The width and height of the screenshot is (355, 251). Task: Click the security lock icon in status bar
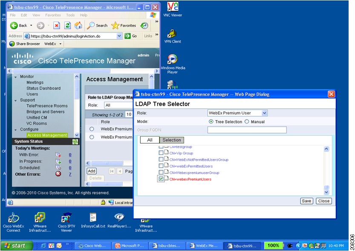pyautogui.click(x=103, y=202)
